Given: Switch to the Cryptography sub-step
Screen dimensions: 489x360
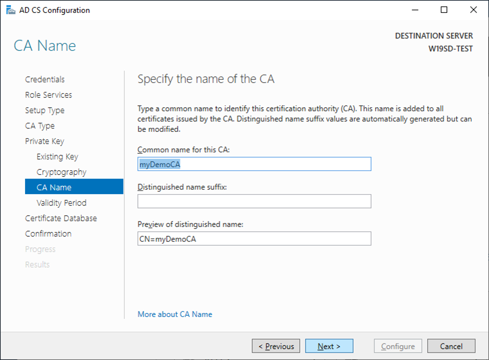Looking at the screenshot, I should pos(61,172).
